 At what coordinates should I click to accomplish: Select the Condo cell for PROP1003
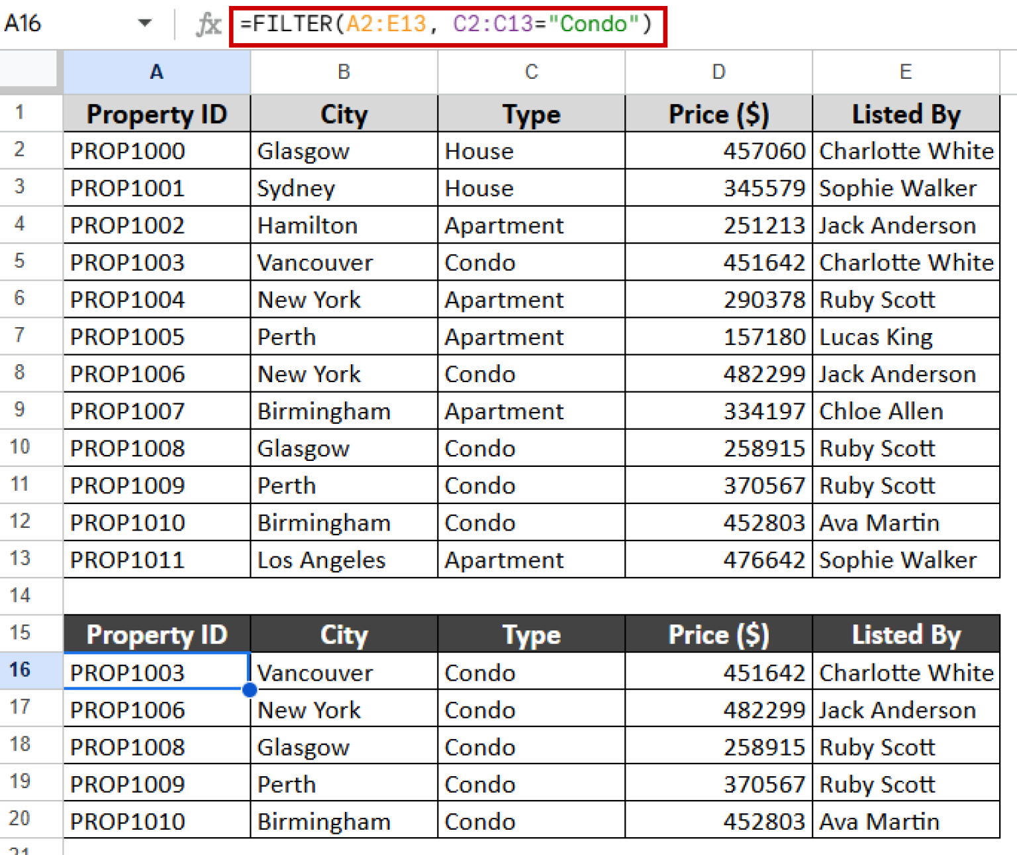(531, 262)
